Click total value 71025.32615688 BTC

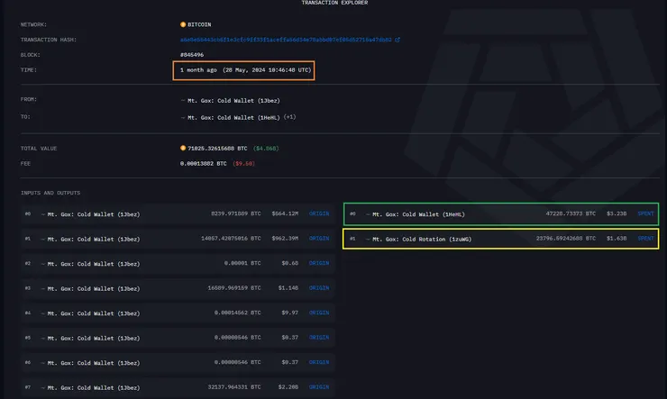217,149
